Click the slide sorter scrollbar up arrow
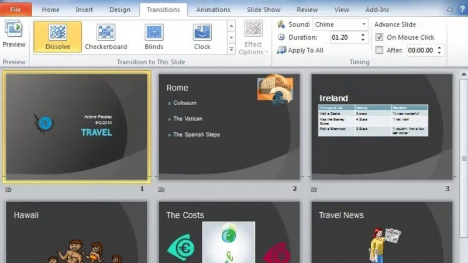Viewport: 468px width, 263px height. tap(463, 74)
